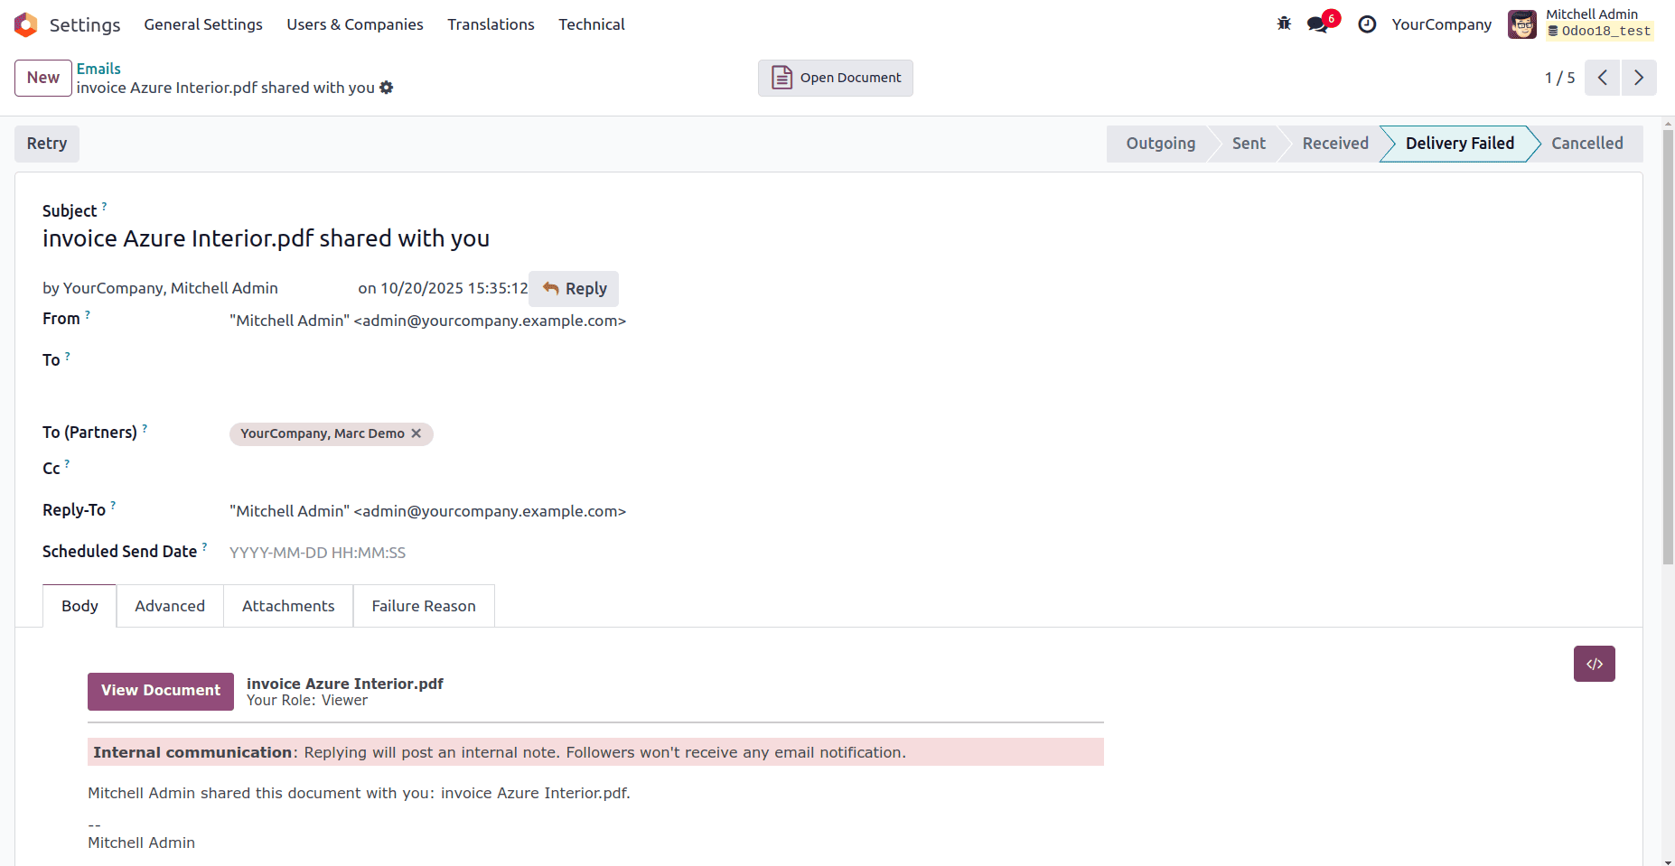Reply to this email
This screenshot has width=1675, height=866.
(x=574, y=288)
